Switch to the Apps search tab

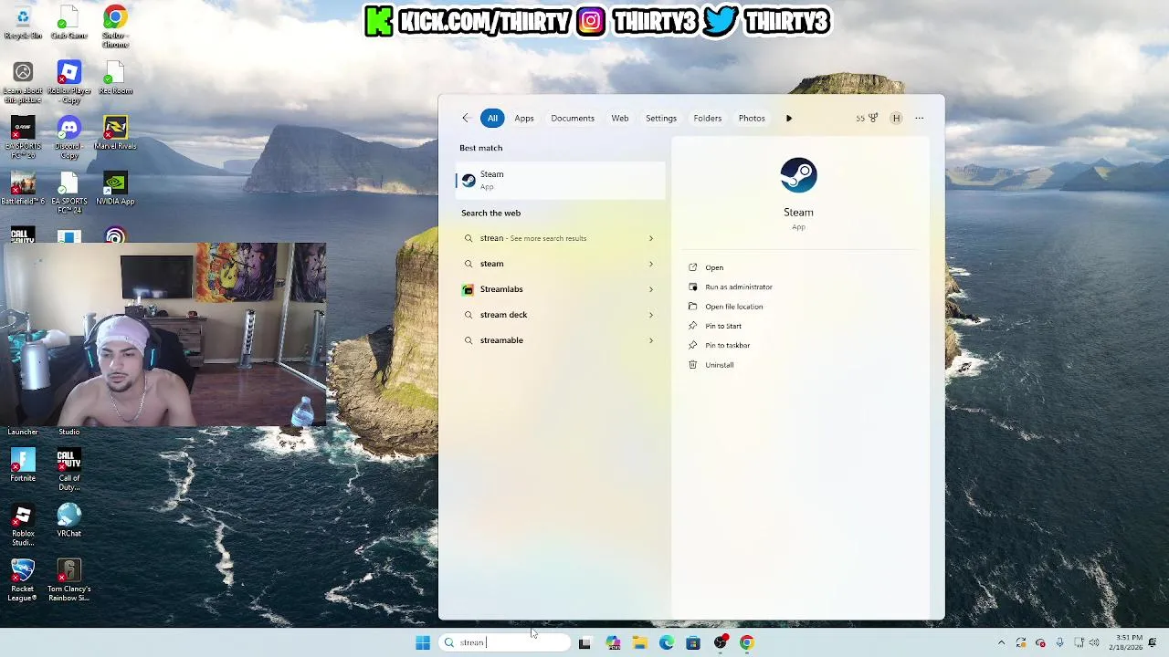click(x=524, y=118)
